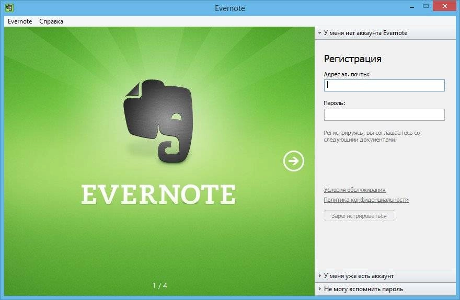Collapse the 'У меня нет аккаунта Evernote' section
The height and width of the screenshot is (300, 460).
(x=385, y=33)
